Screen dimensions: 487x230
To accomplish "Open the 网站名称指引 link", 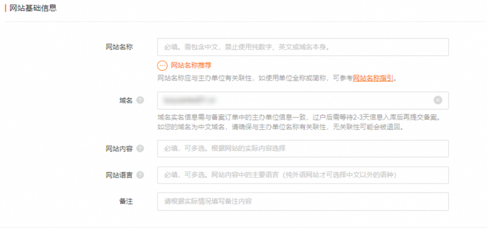I will pyautogui.click(x=373, y=78).
